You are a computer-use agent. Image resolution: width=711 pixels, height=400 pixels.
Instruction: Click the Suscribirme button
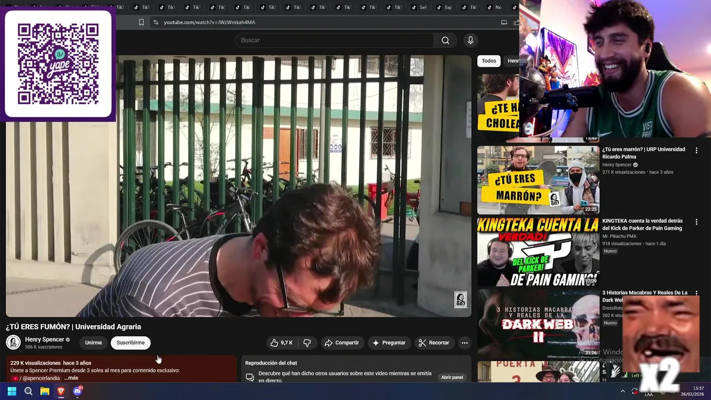[131, 343]
